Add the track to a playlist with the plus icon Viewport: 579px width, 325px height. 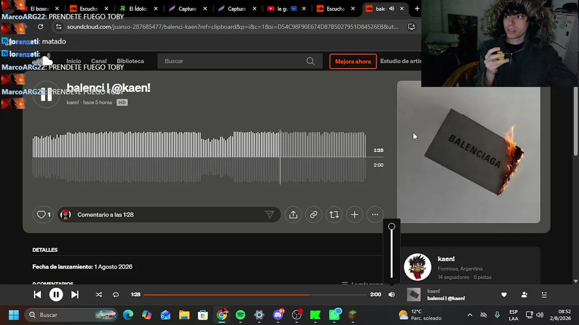click(x=355, y=215)
